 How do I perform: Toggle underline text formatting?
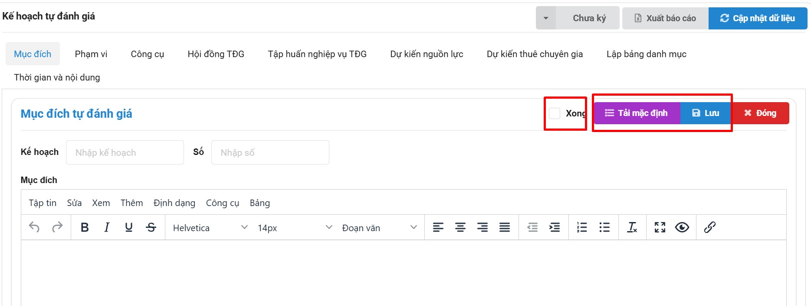tap(129, 227)
